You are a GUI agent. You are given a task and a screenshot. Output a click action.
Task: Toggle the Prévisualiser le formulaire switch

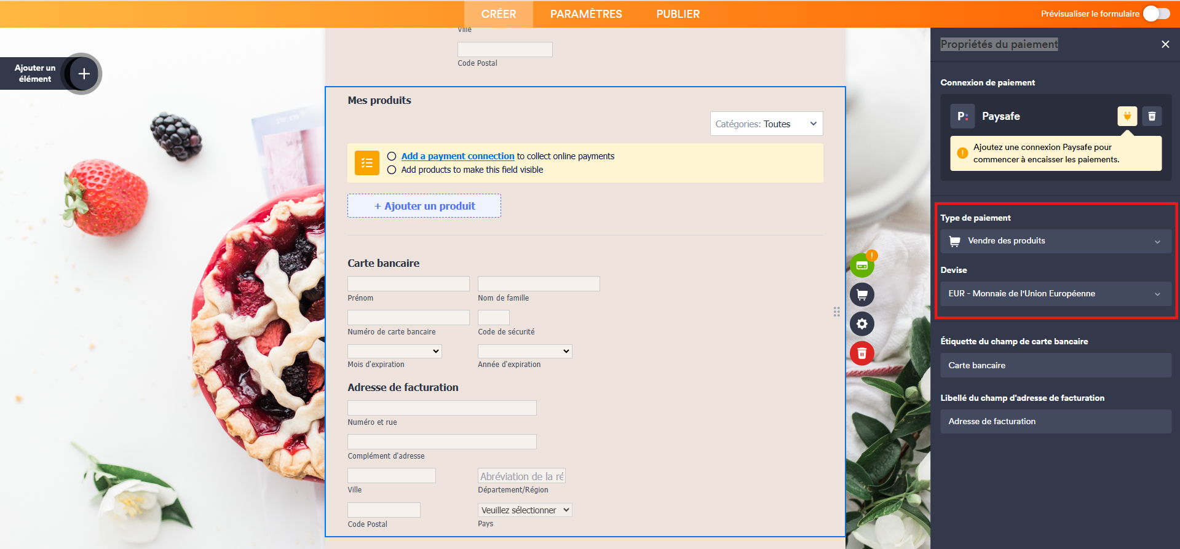(x=1157, y=14)
